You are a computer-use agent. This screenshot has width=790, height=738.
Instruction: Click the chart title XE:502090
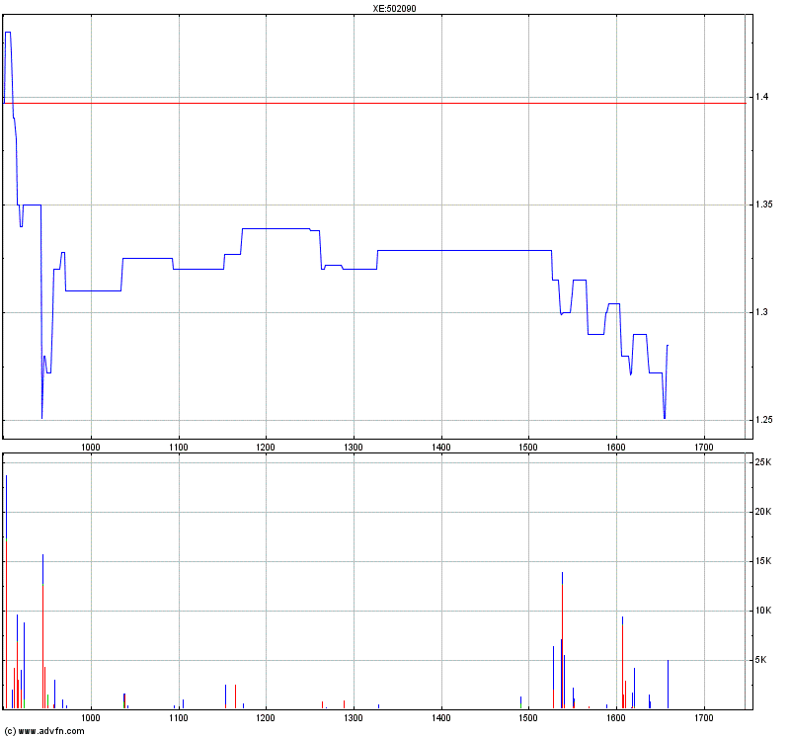[394, 9]
